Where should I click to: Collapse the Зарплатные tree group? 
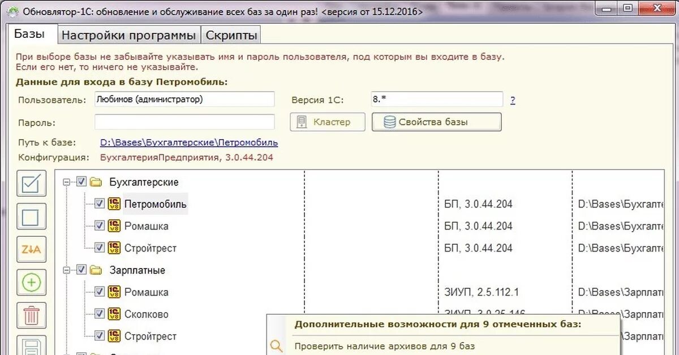pyautogui.click(x=67, y=270)
